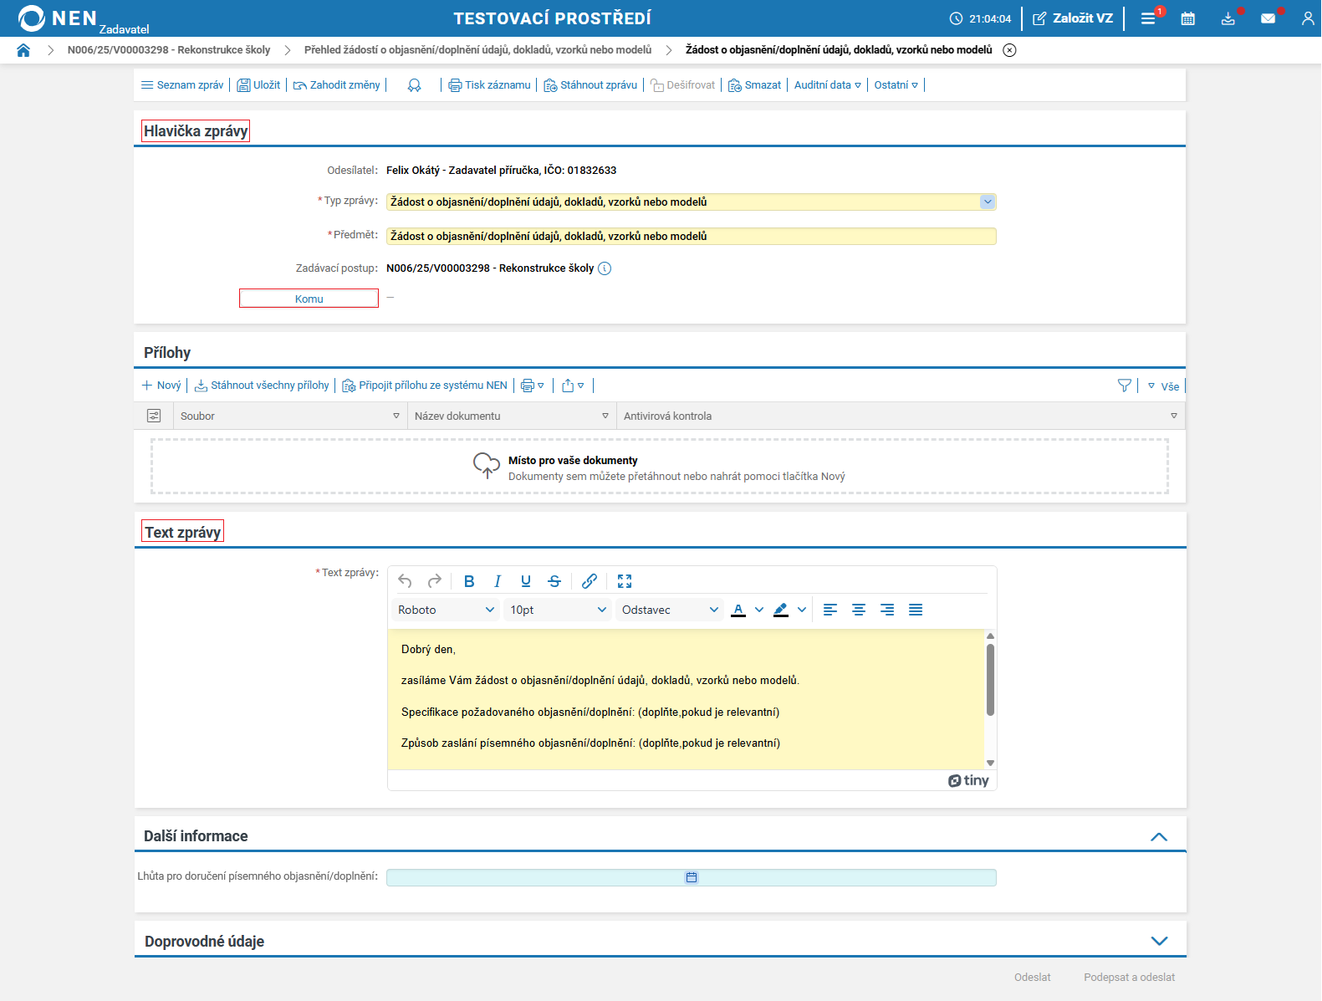
Task: Expand the Doprovodné údaje section
Action: point(1159,941)
